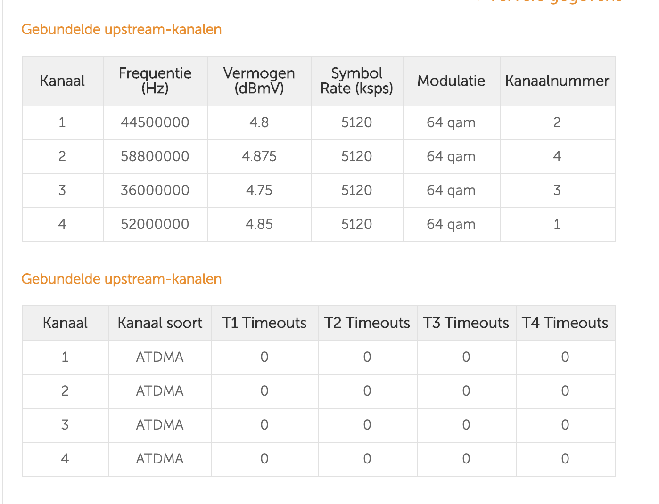This screenshot has height=504, width=659.
Task: Select the 58800000 frequency value
Action: (x=155, y=156)
